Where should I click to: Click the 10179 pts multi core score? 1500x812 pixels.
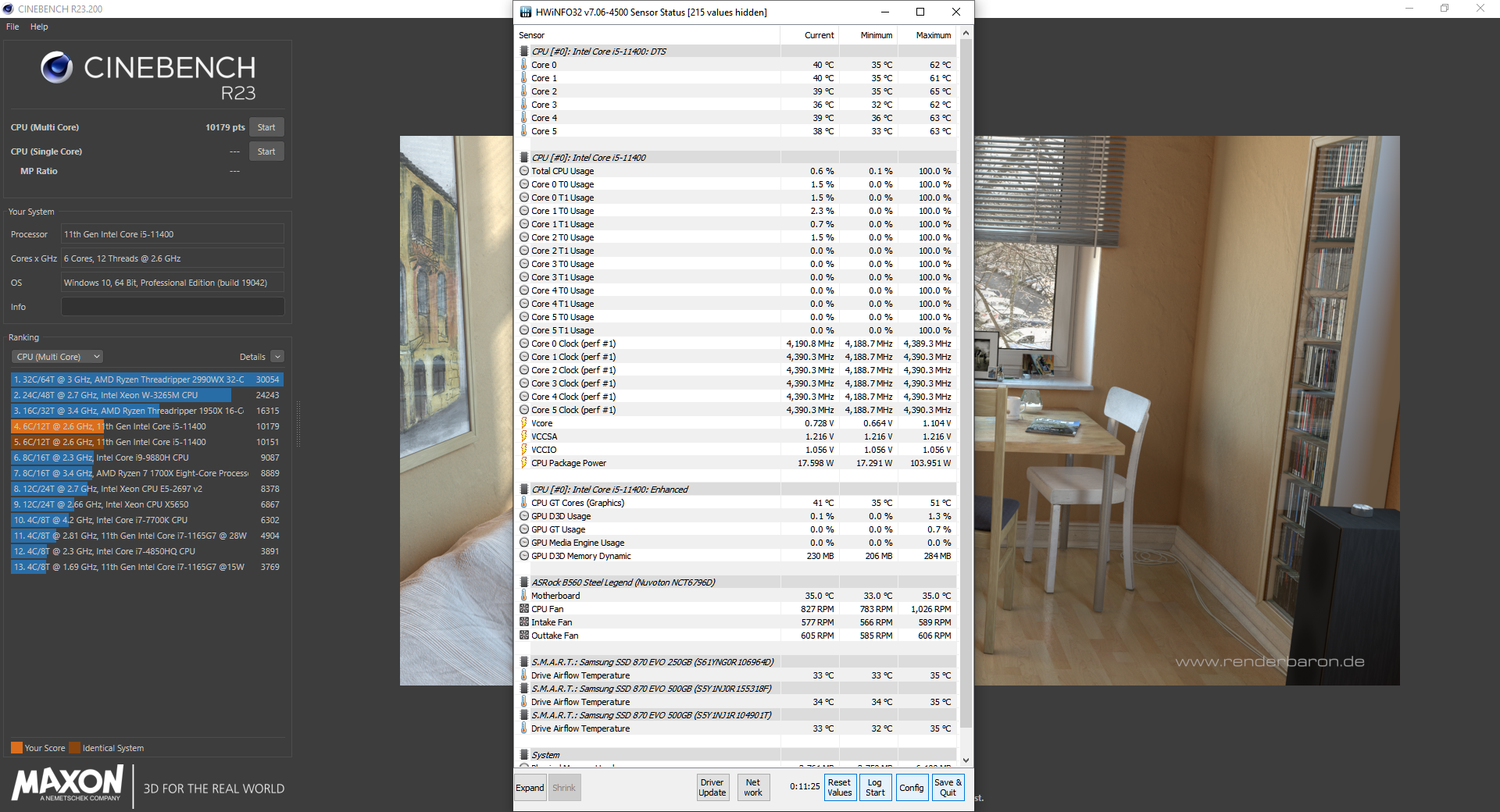[x=225, y=127]
